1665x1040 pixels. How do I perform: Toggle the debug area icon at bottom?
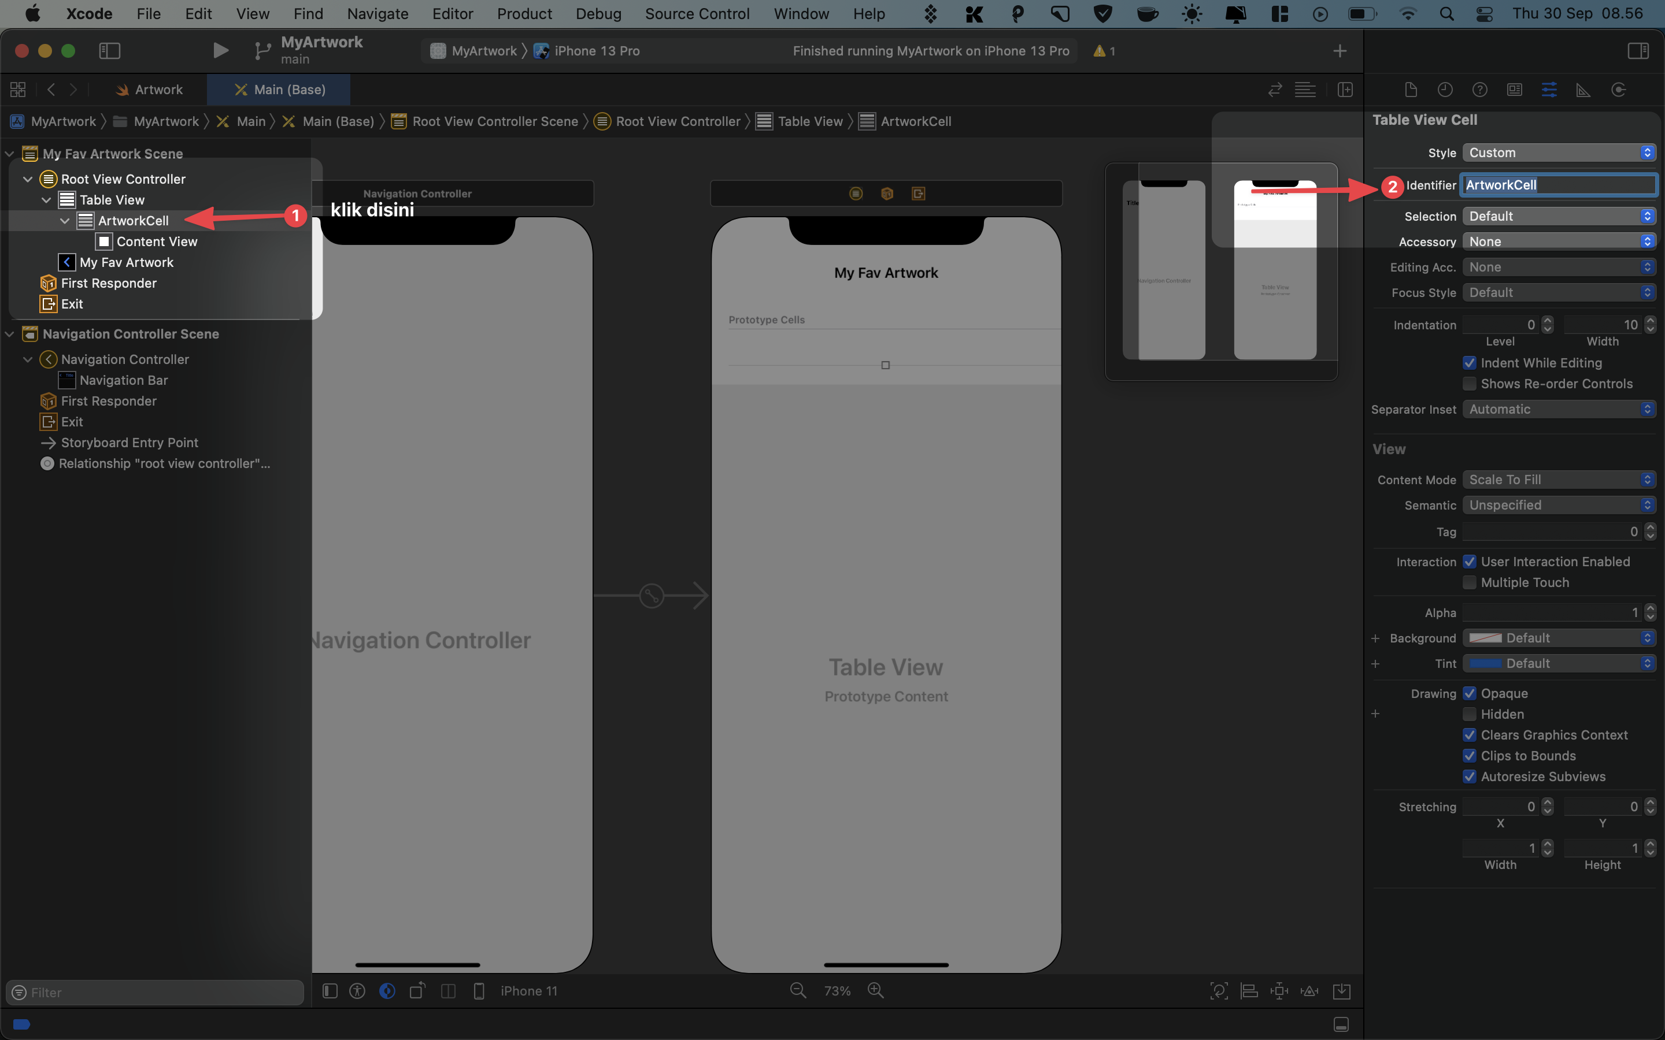(x=1340, y=1024)
